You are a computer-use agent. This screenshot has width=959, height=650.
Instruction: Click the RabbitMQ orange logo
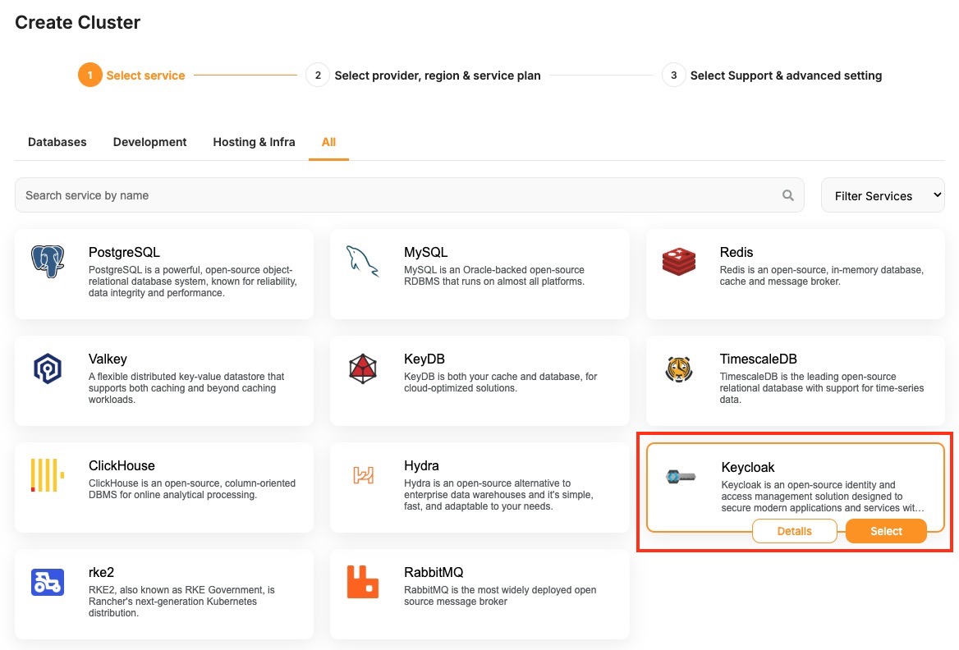(363, 582)
